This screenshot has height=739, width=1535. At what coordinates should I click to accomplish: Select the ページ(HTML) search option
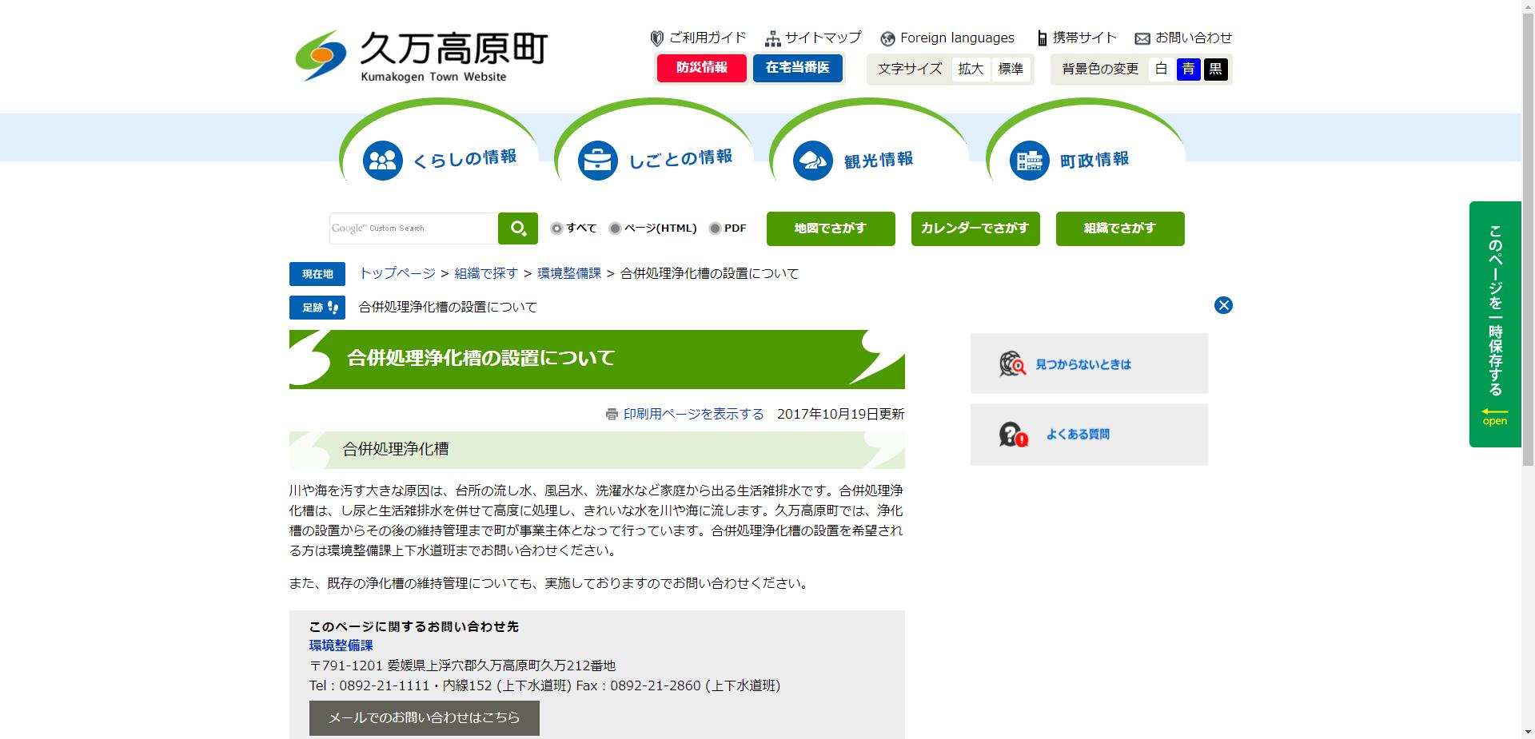tap(614, 228)
